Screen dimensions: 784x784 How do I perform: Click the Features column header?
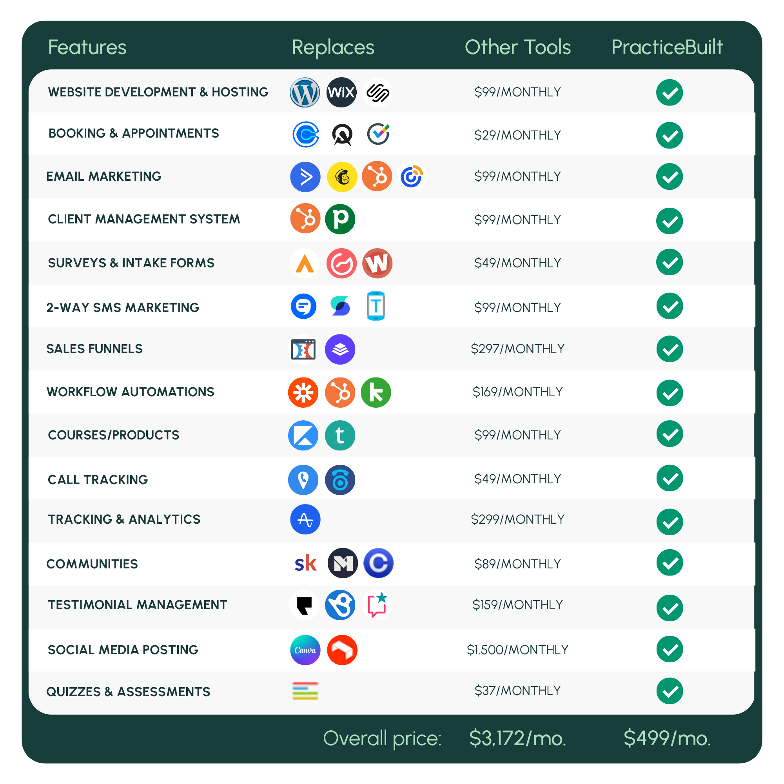click(x=87, y=47)
